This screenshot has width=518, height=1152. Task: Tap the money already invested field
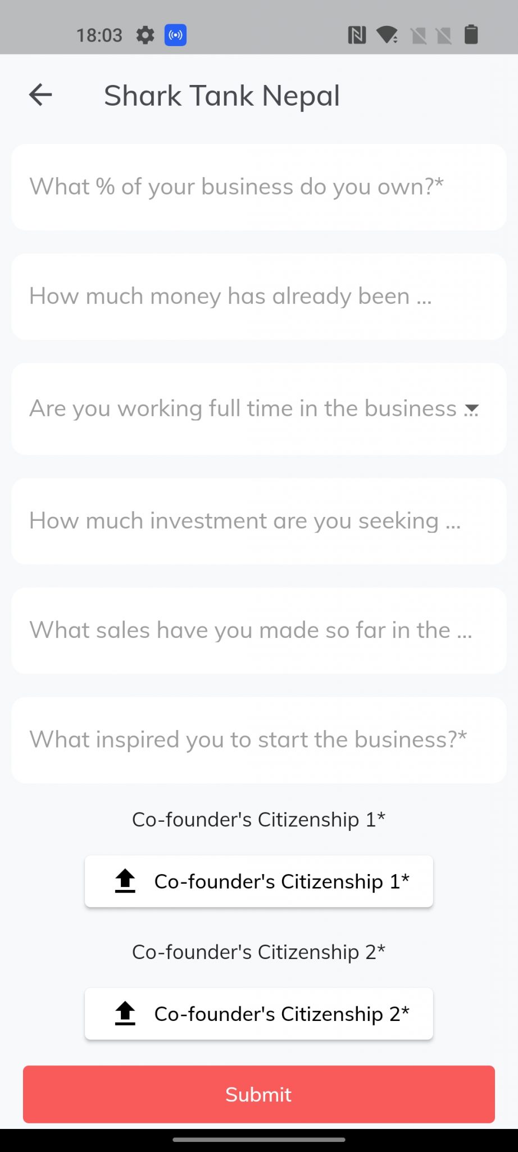pos(258,296)
